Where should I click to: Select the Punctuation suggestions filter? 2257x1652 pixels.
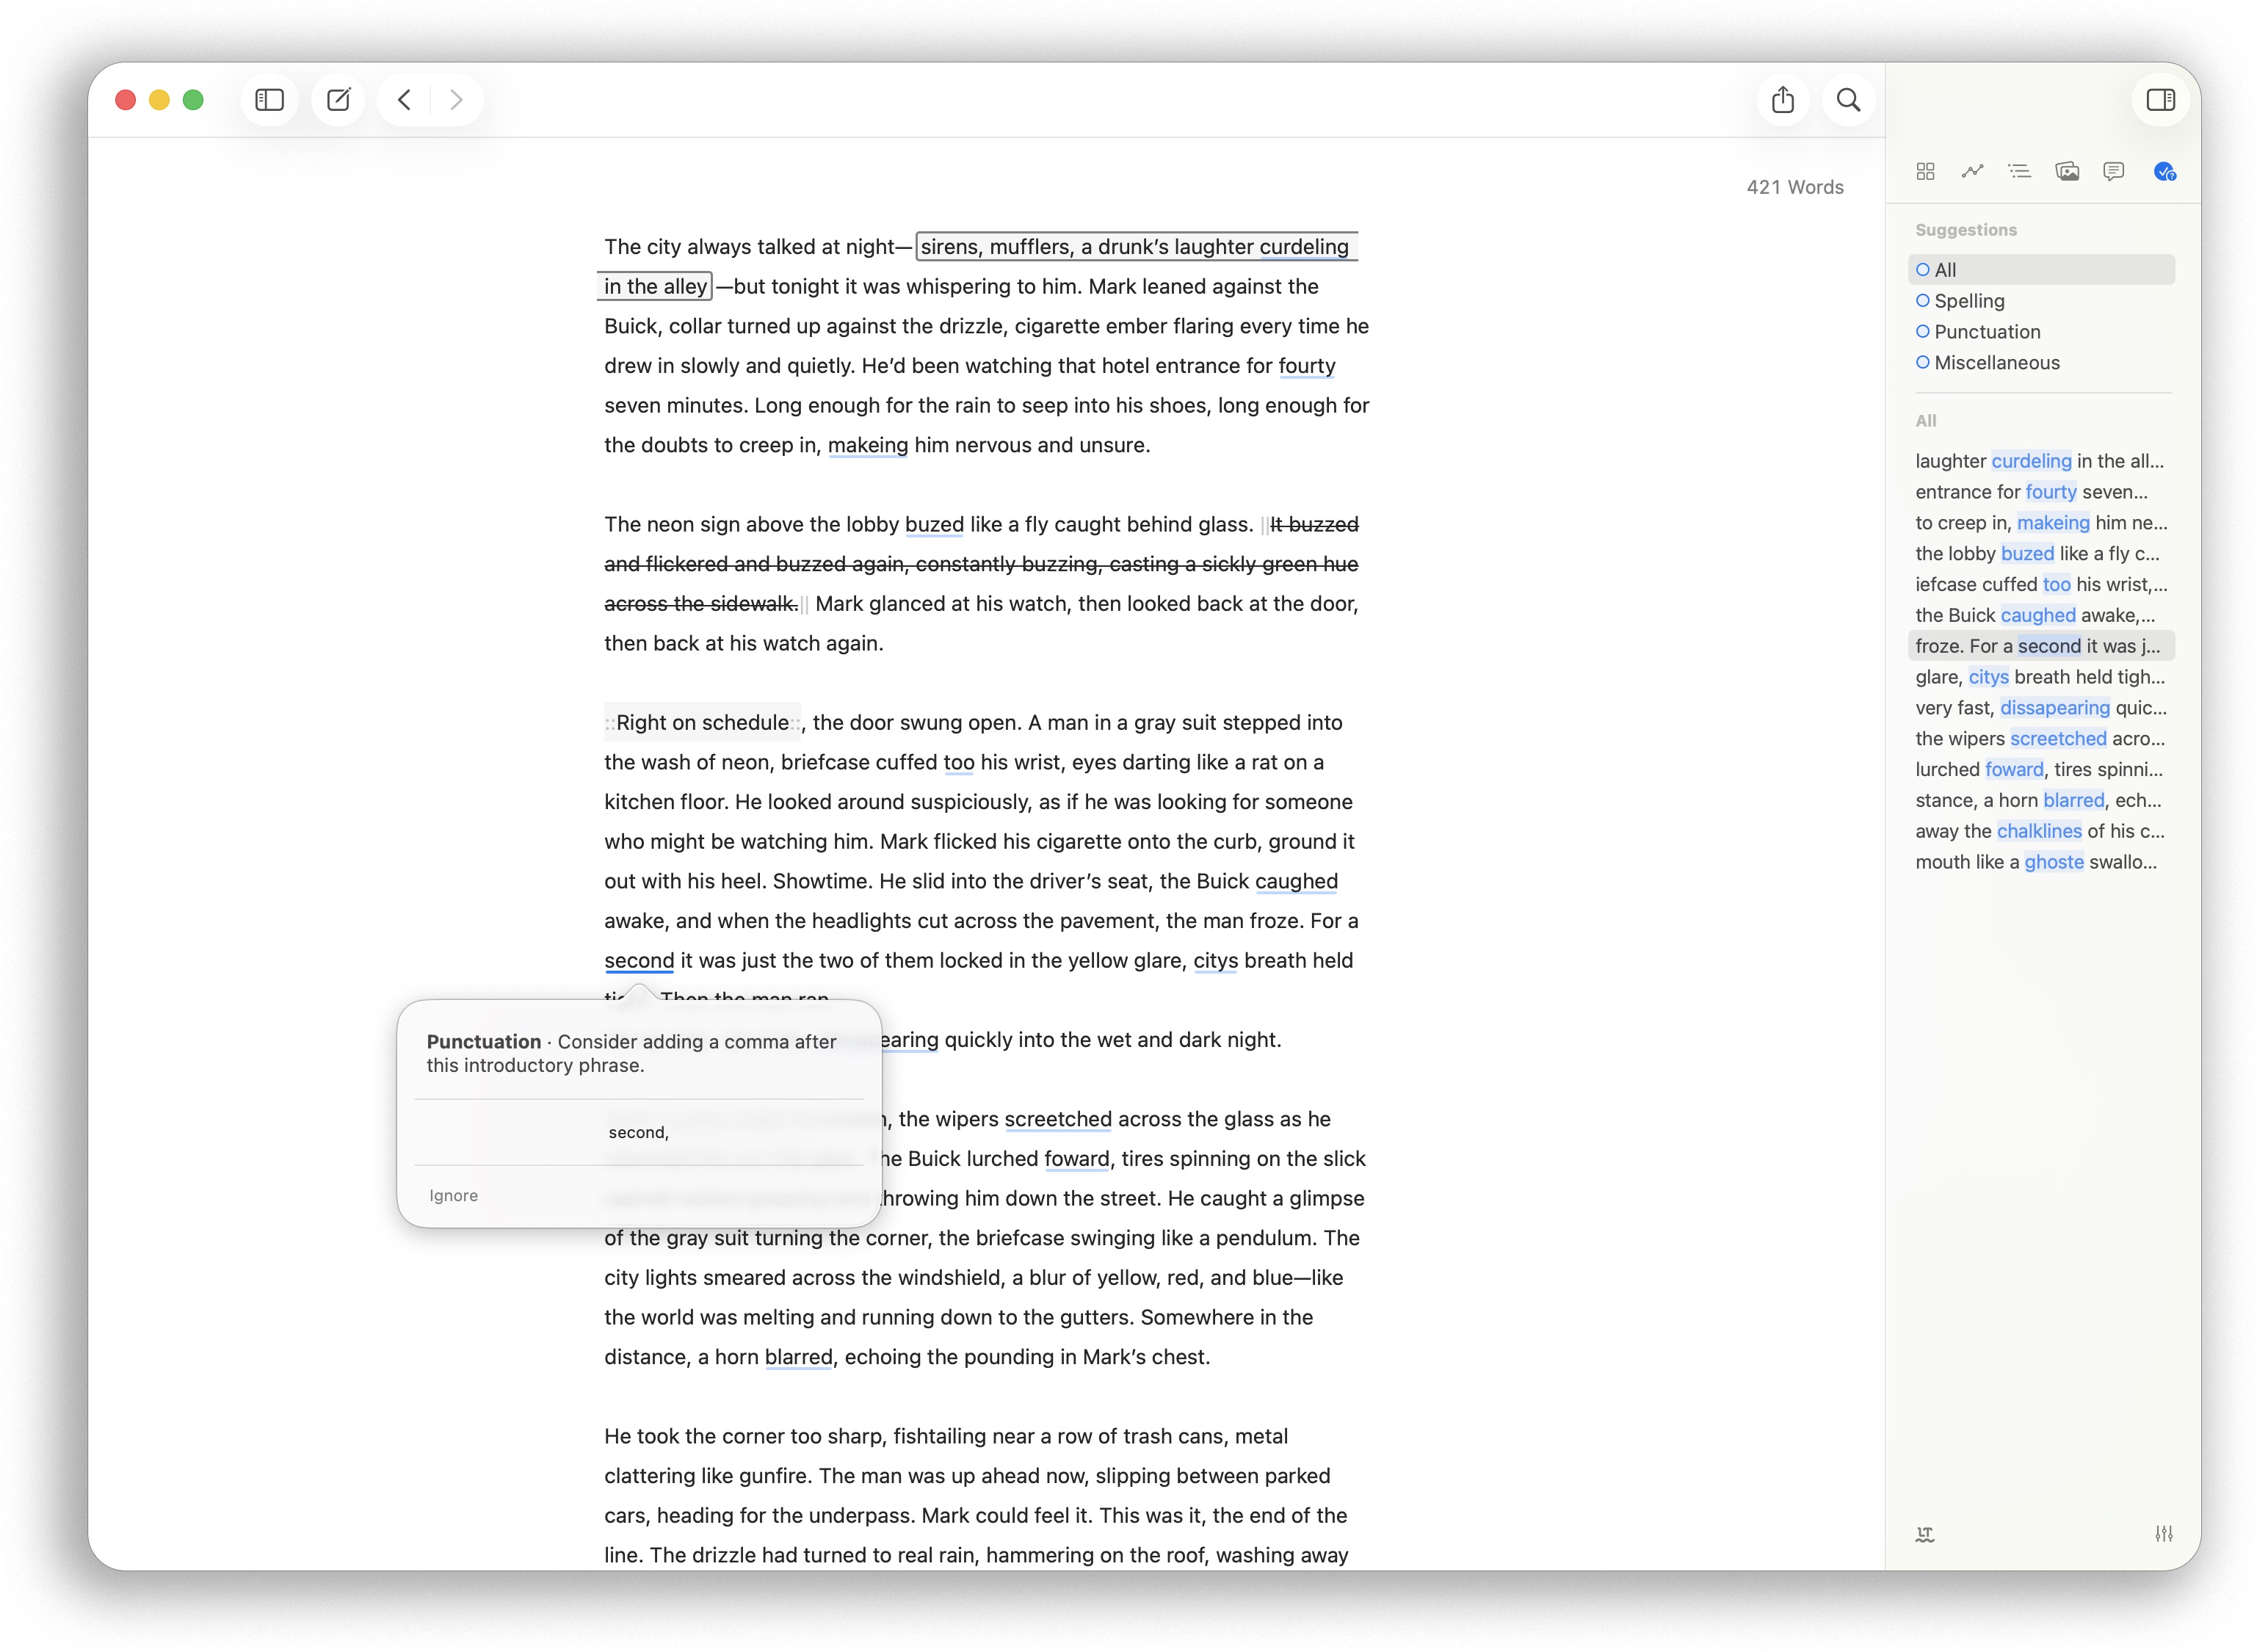[x=1986, y=332]
